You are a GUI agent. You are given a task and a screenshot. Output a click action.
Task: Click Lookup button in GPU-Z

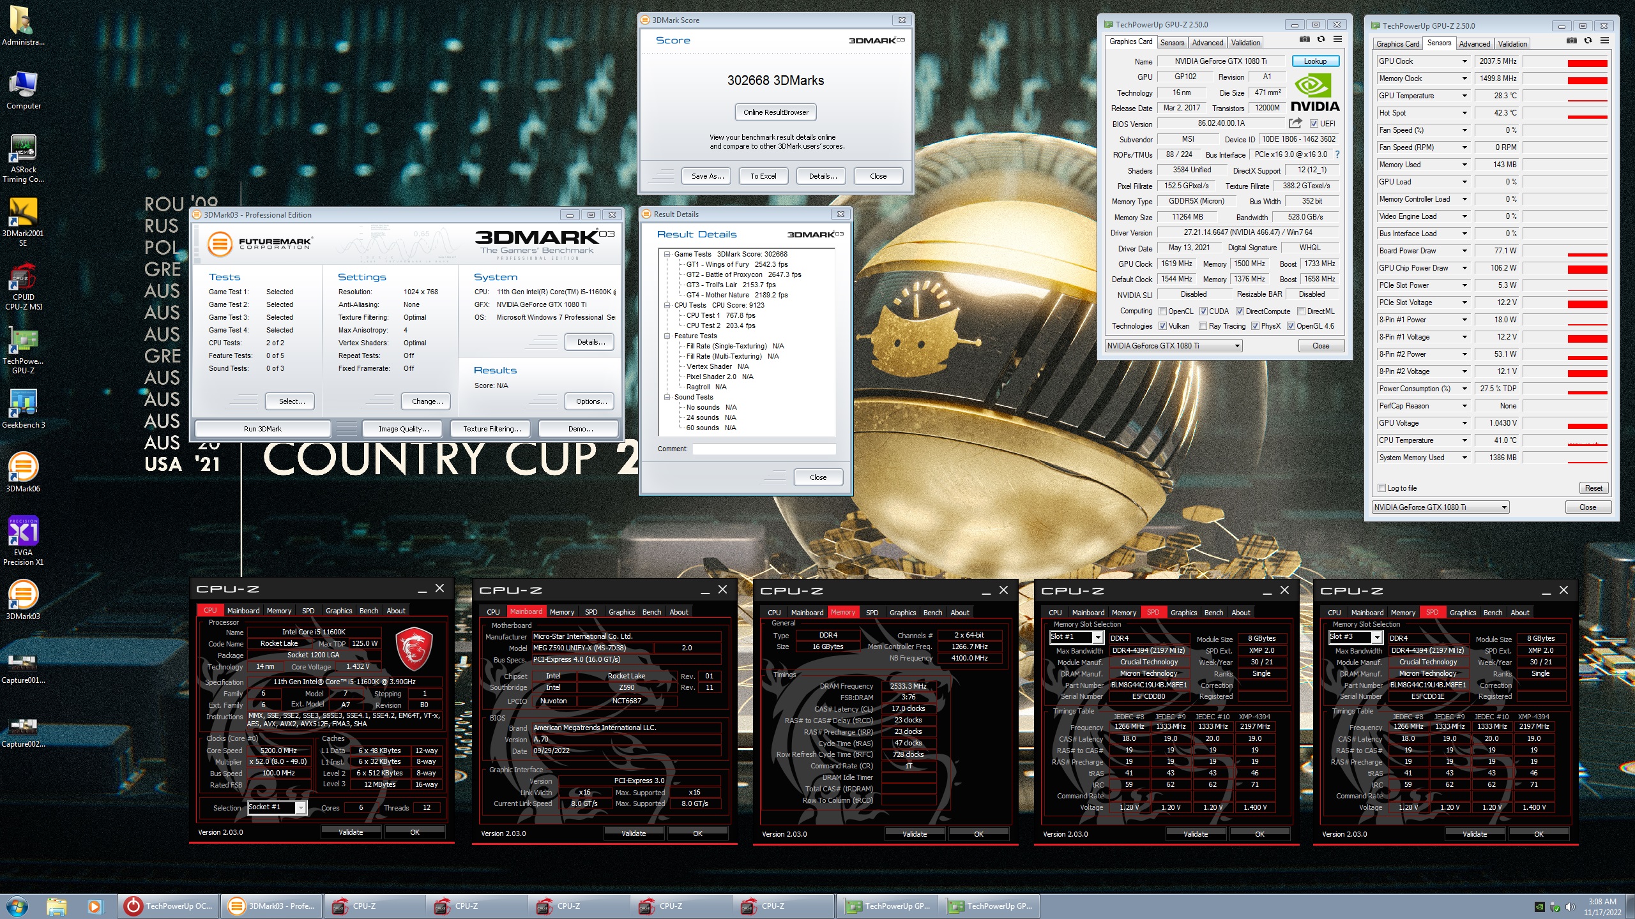pyautogui.click(x=1315, y=61)
